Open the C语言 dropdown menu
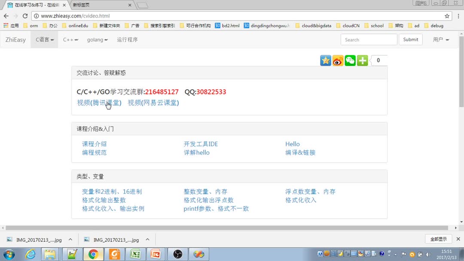The height and width of the screenshot is (261, 464). point(44,39)
